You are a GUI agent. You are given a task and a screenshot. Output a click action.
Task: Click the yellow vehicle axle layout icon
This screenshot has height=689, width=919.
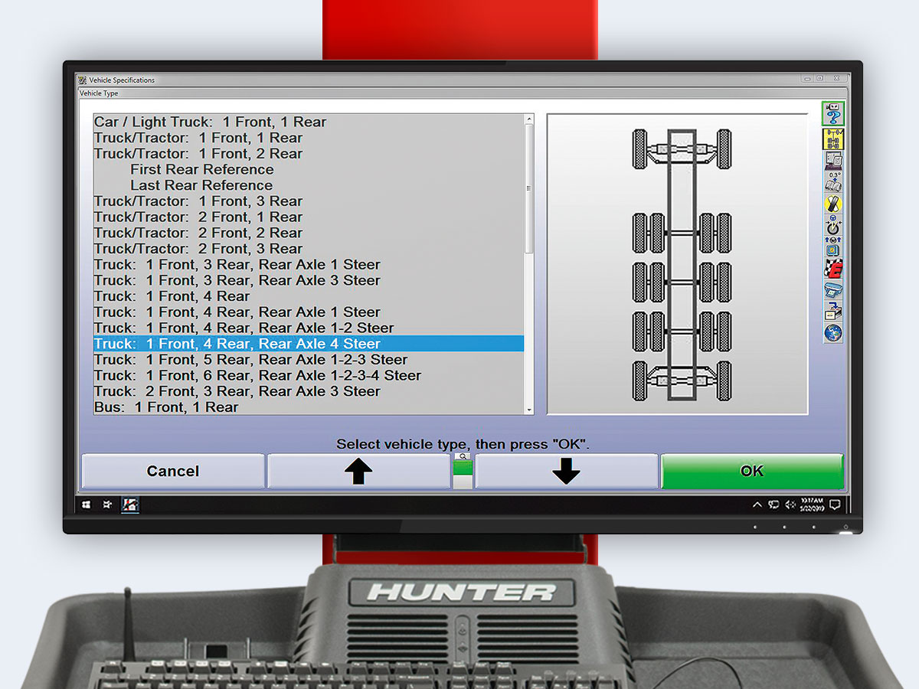pos(832,139)
